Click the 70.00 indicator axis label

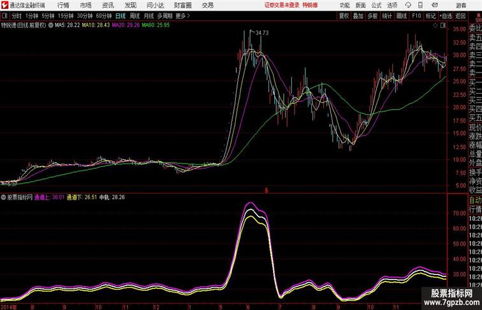coord(459,213)
